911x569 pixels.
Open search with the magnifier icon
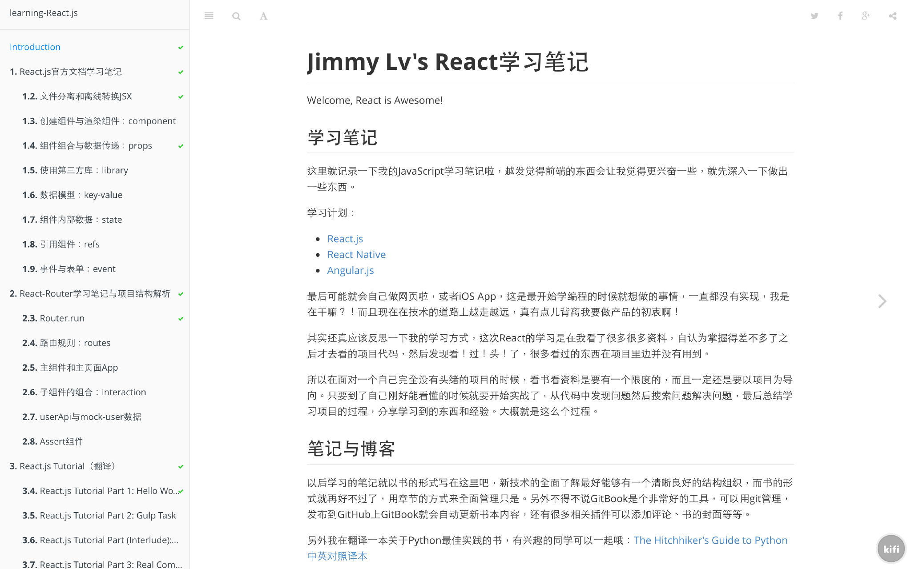pyautogui.click(x=236, y=16)
